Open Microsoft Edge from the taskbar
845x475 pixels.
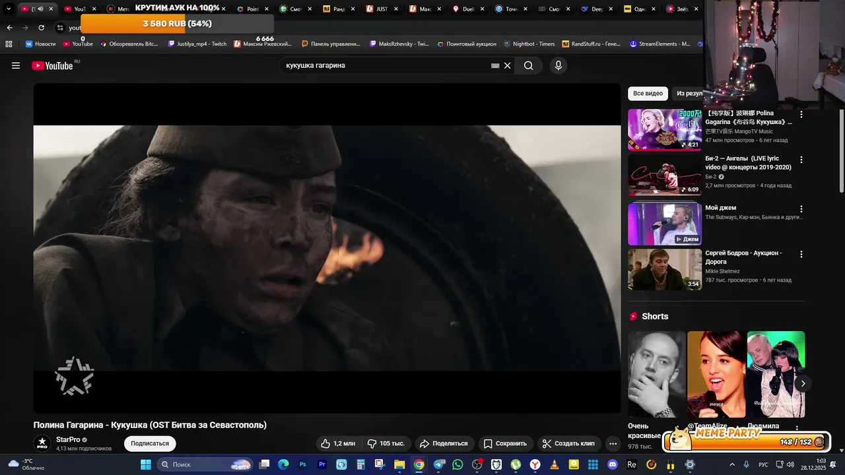[284, 464]
